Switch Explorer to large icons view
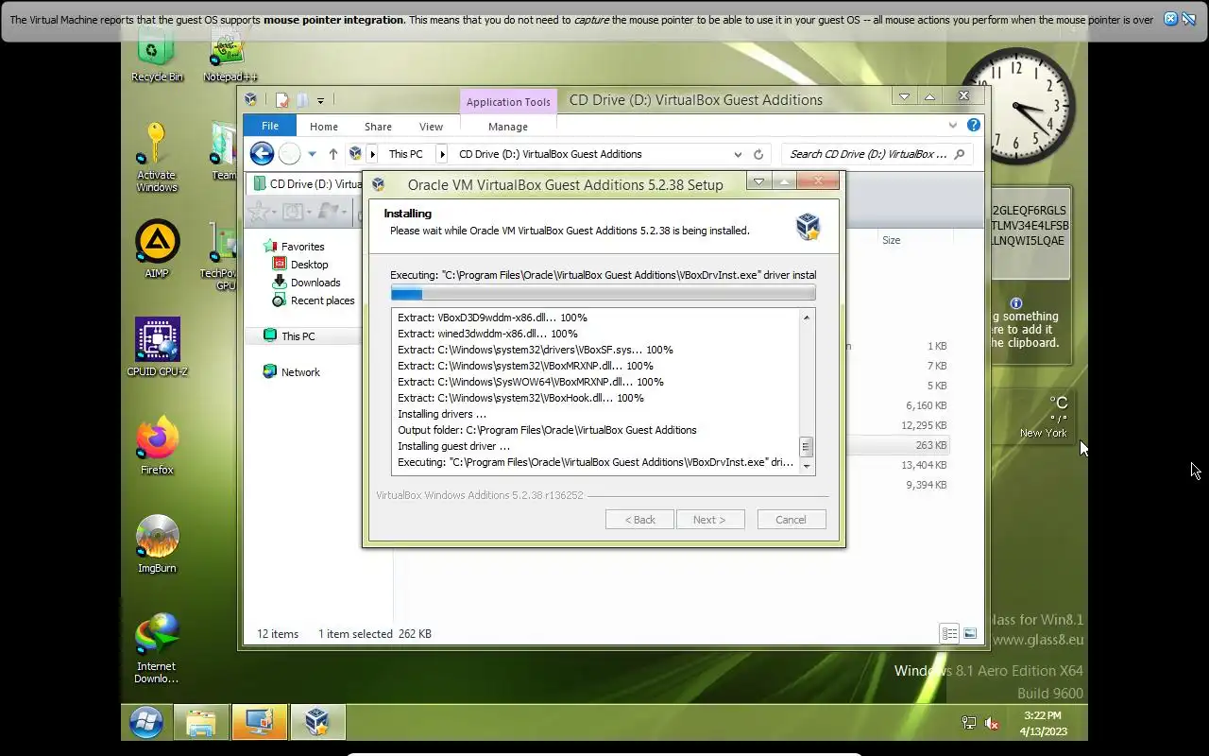 pyautogui.click(x=970, y=633)
